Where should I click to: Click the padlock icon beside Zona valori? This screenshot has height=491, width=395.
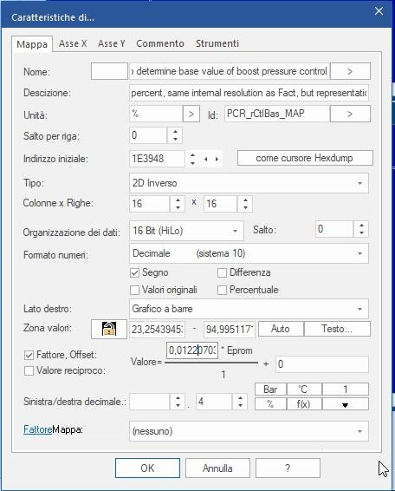tap(109, 329)
